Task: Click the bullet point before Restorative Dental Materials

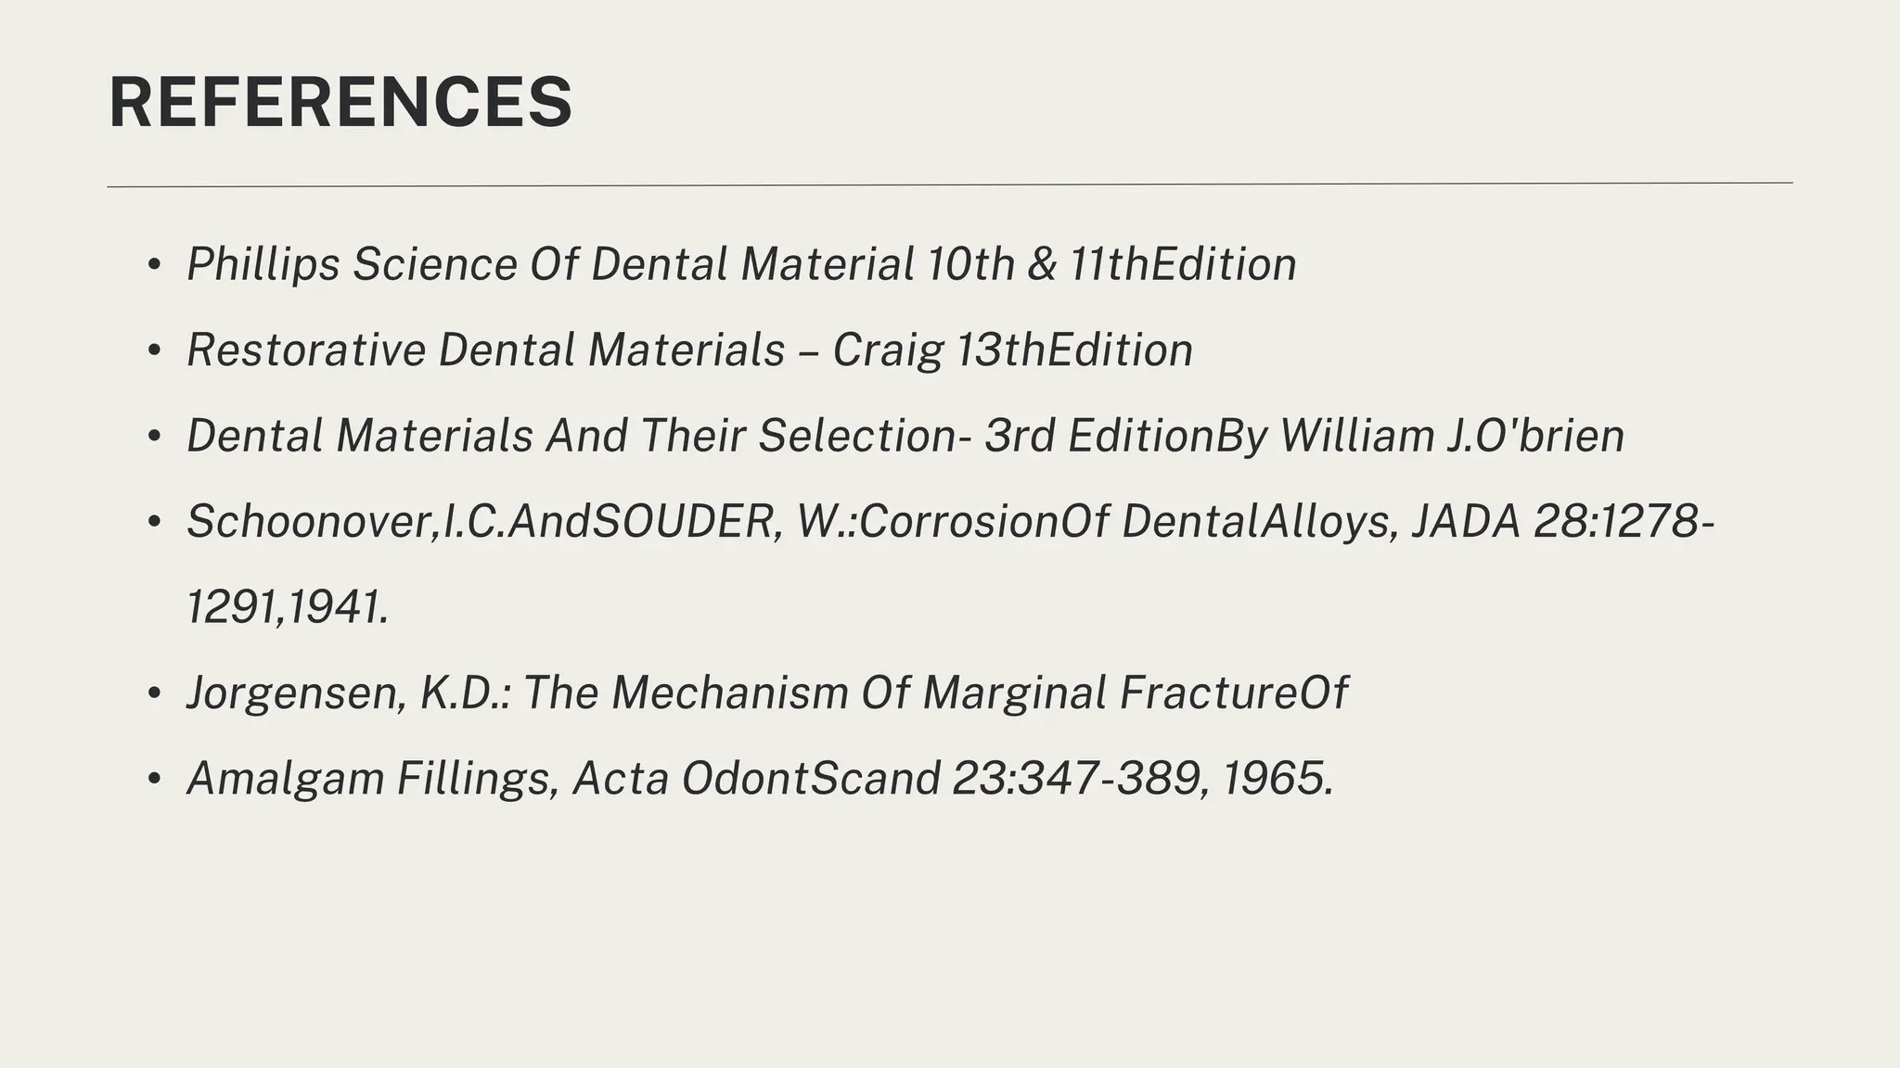Action: [154, 351]
